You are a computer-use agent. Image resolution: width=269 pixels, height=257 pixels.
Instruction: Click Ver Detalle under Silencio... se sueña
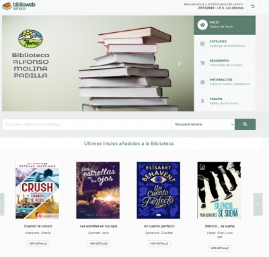[219, 248]
